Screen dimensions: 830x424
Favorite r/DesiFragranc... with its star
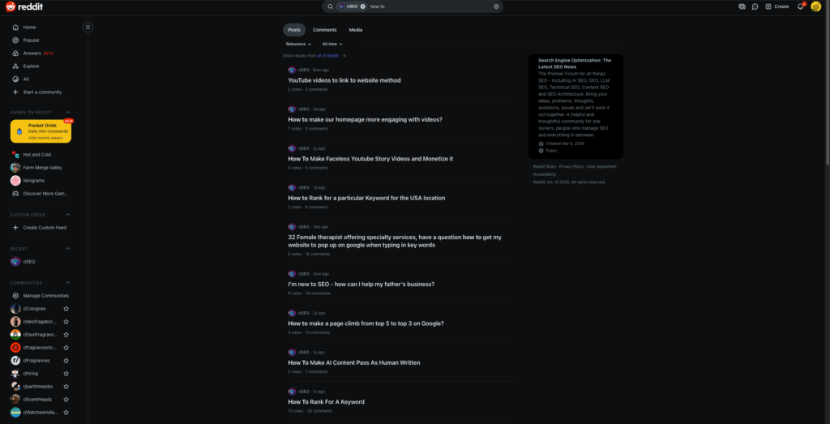pos(66,335)
